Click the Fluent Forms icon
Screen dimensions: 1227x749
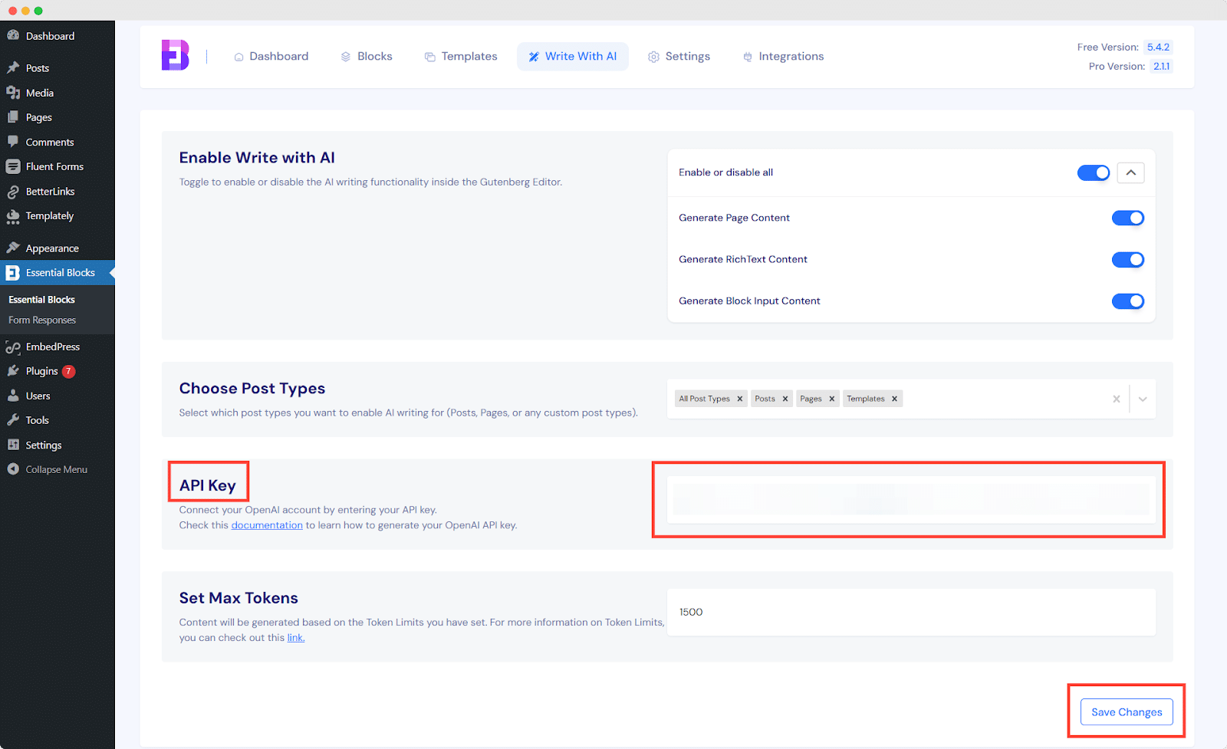pos(13,166)
